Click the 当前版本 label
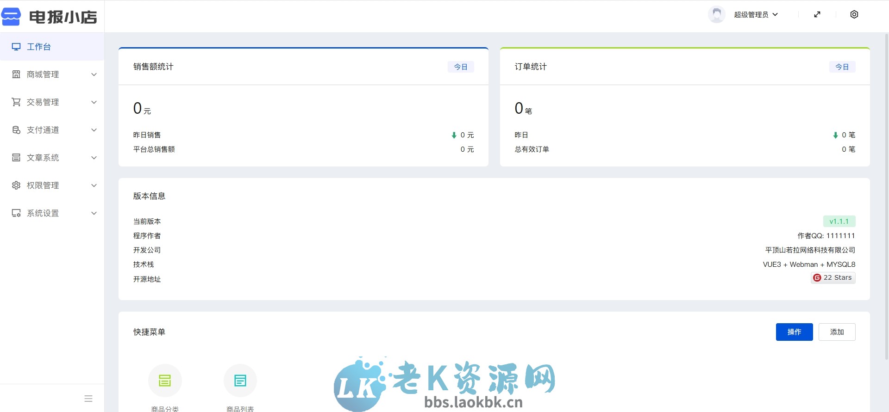The height and width of the screenshot is (412, 889). [x=147, y=221]
